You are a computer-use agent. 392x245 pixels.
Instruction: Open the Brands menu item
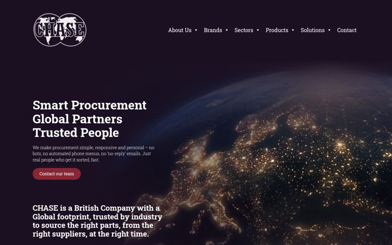pos(213,30)
